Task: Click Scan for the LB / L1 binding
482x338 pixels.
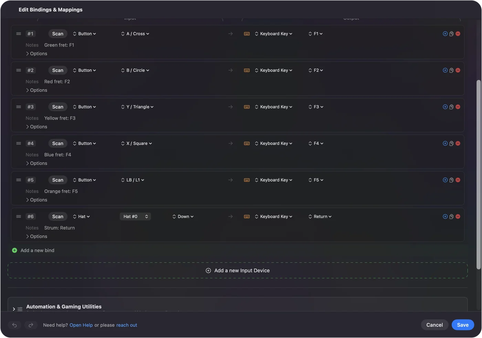Action: coord(58,180)
